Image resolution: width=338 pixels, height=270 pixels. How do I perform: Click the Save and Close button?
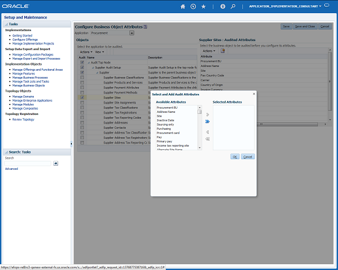[305, 26]
